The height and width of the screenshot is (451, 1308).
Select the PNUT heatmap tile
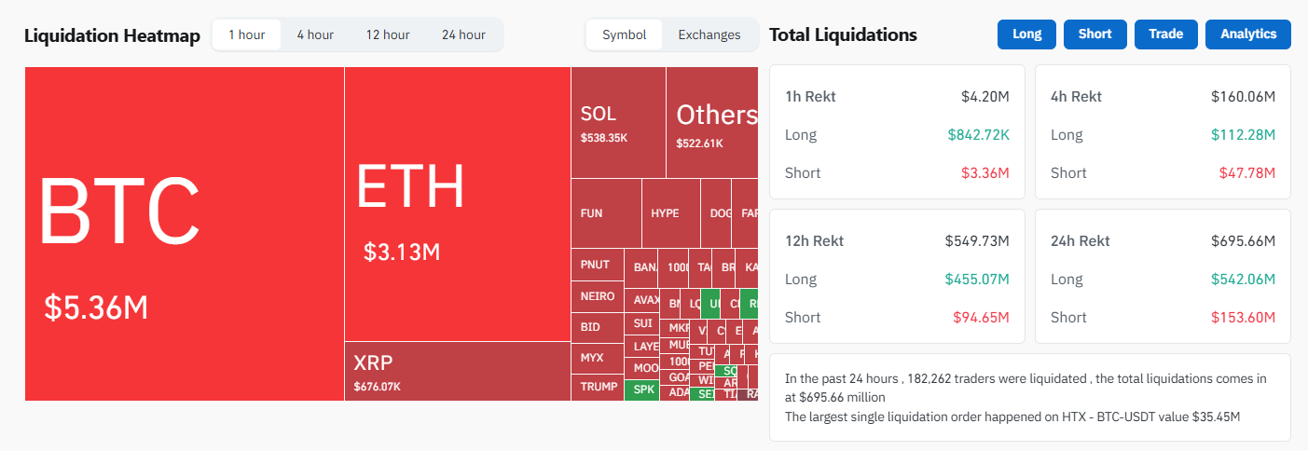597,265
